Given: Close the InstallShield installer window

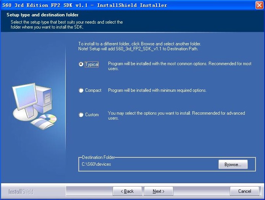Looking at the screenshot, I should [259, 5].
